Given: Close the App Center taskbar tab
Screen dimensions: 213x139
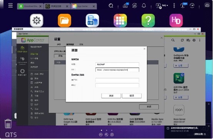Looking at the screenshot, I should click(94, 7).
